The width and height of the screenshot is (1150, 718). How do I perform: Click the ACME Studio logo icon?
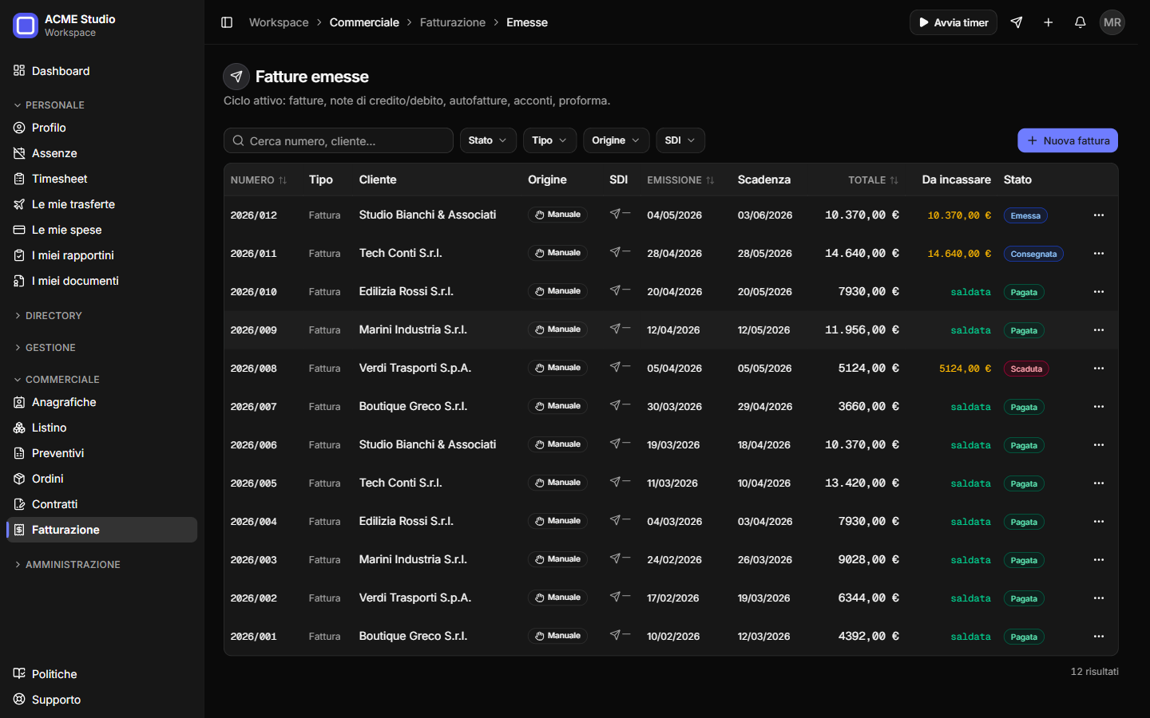coord(26,26)
